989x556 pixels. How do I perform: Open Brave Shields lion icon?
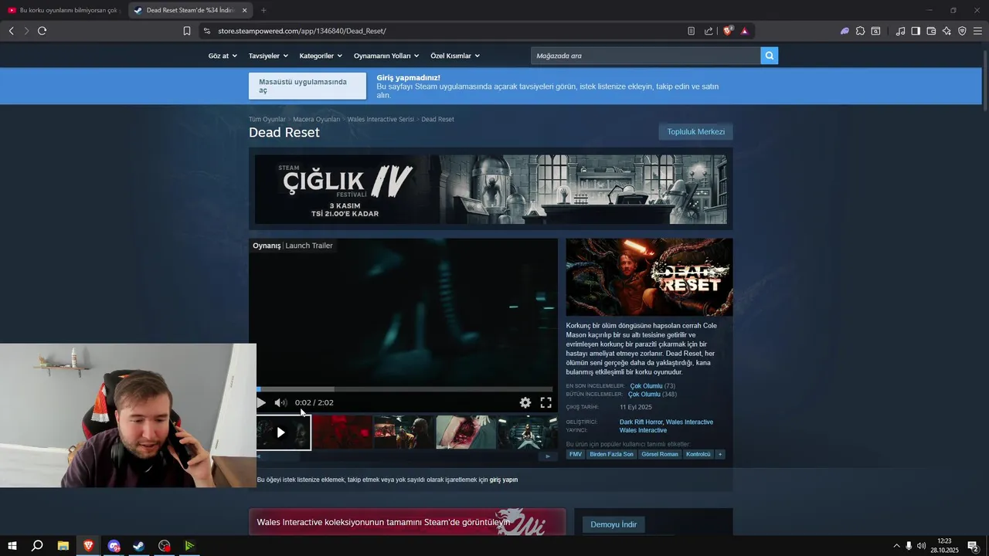727,31
